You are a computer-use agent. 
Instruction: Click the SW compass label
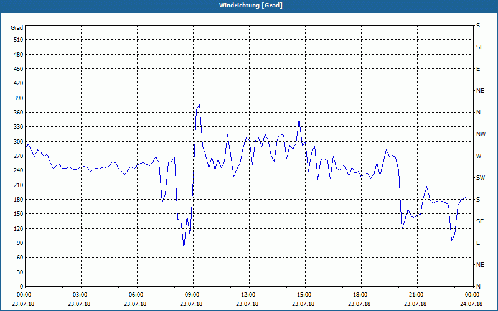pyautogui.click(x=481, y=178)
